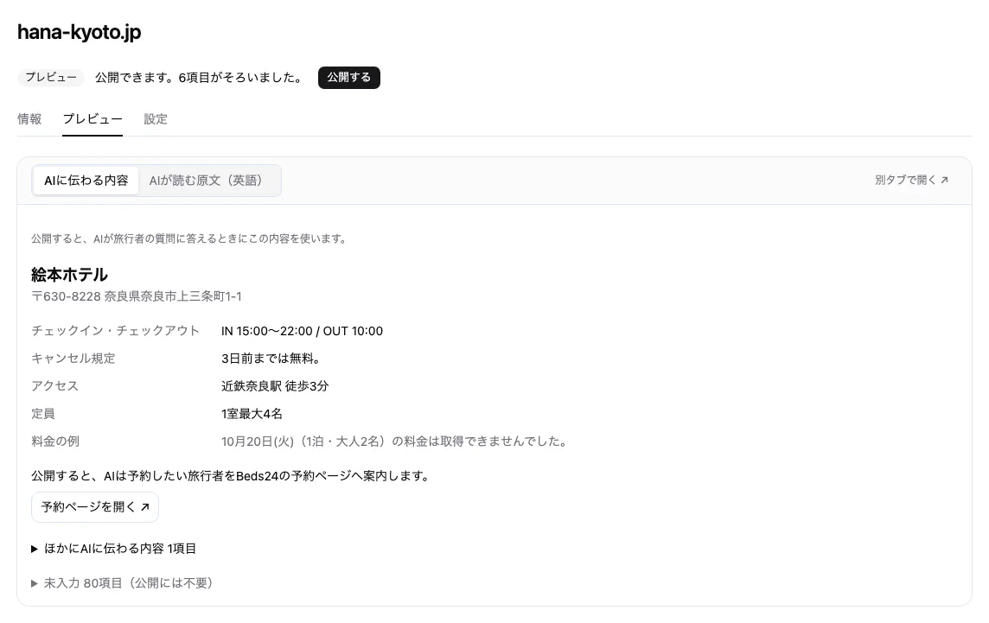Screen dimensions: 989x623
Task: Select the プレビュー tab
Action: coord(93,119)
